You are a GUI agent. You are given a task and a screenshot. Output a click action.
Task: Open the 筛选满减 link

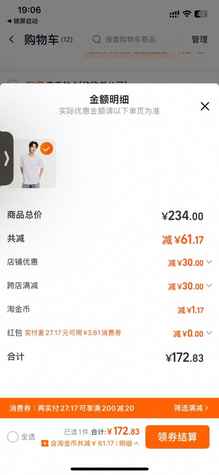pos(191,408)
